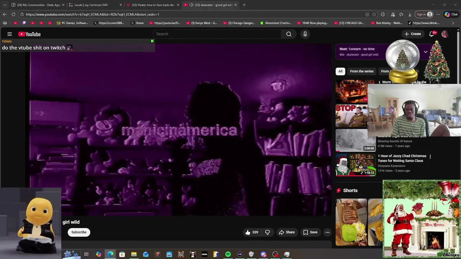The width and height of the screenshot is (461, 259).
Task: Open the tab search dropdown in browser
Action: tap(5, 5)
